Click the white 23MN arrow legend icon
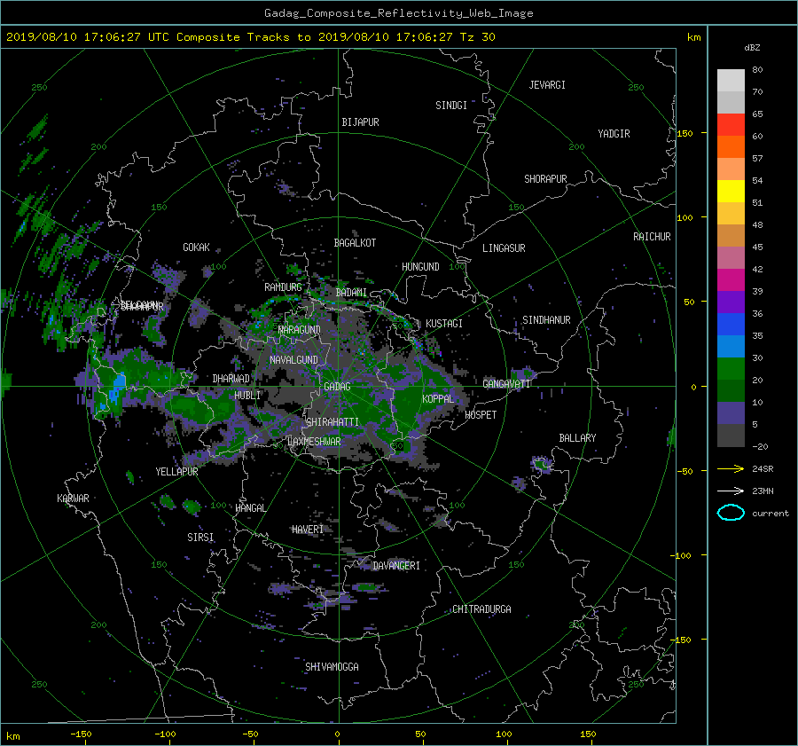This screenshot has height=746, width=798. (731, 491)
